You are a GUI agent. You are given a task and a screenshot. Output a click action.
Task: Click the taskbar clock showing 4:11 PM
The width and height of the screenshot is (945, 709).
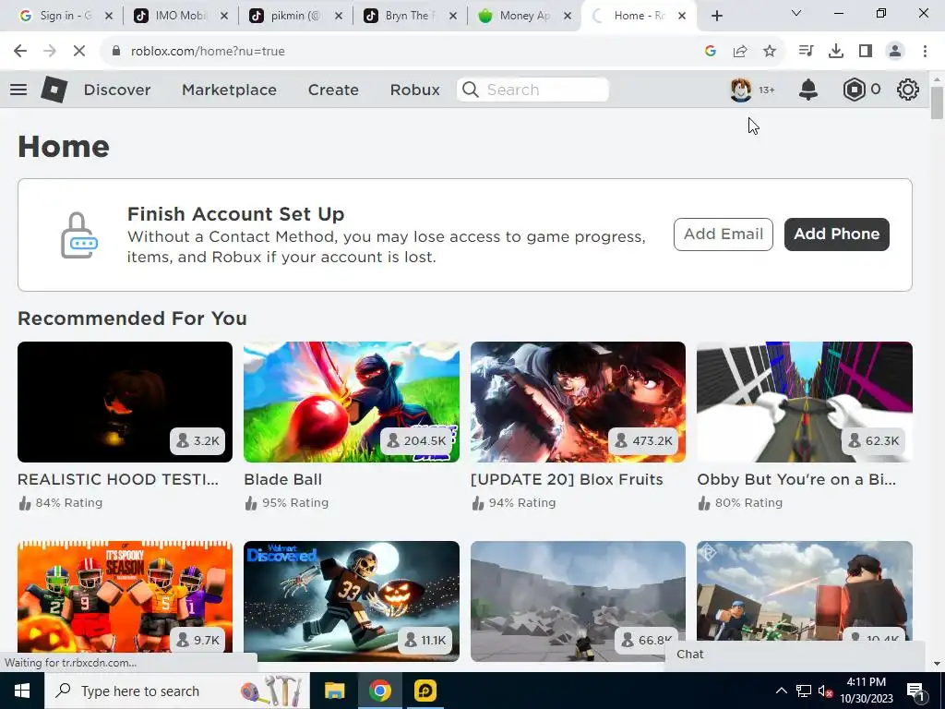pyautogui.click(x=866, y=691)
